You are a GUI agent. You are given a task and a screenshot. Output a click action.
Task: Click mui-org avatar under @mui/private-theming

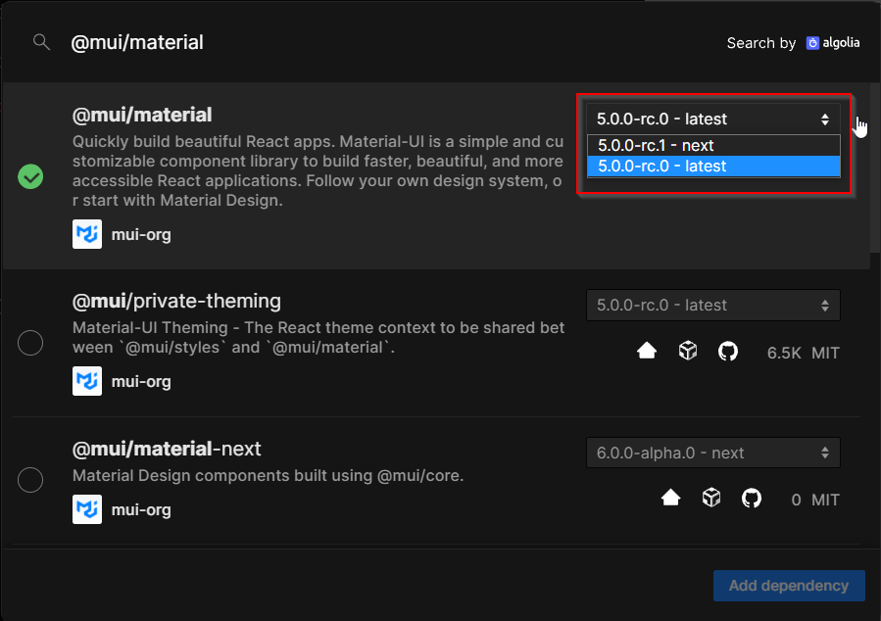click(x=87, y=381)
